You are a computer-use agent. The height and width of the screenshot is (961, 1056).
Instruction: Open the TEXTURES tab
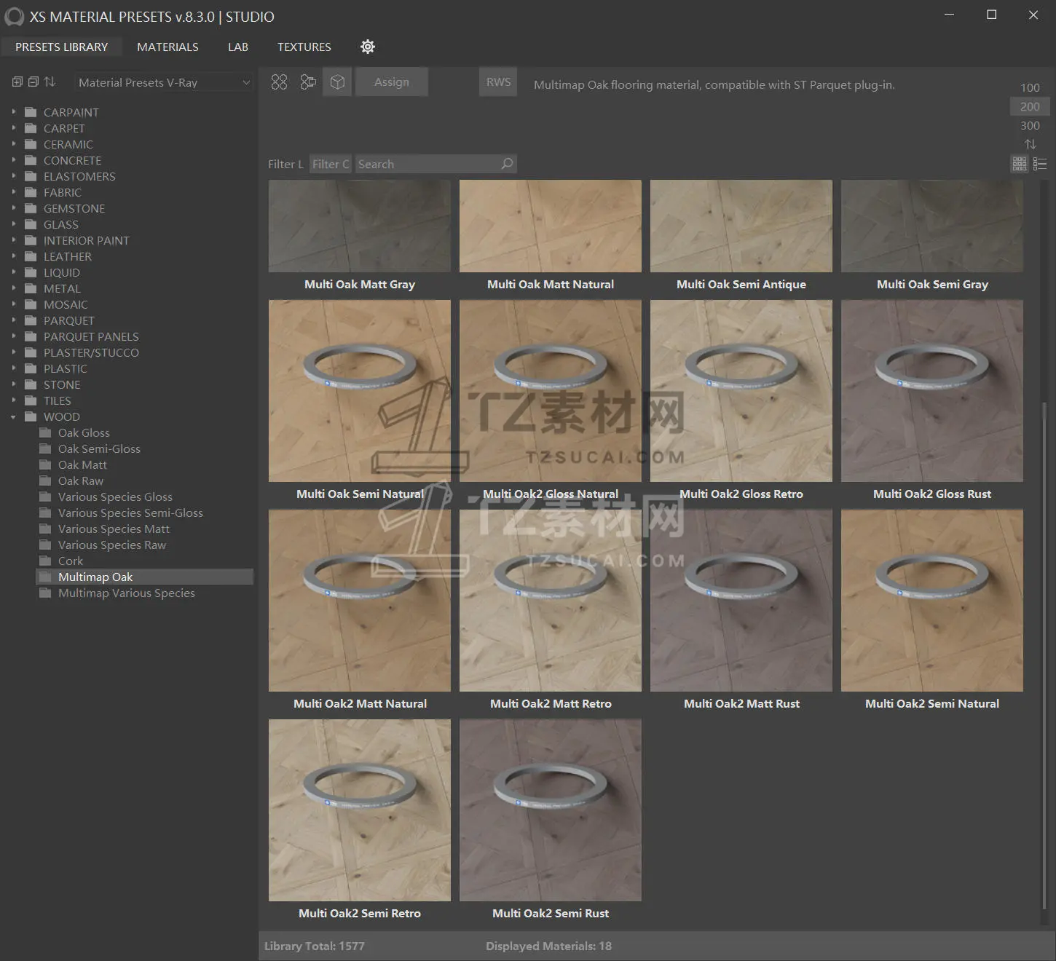pos(304,47)
